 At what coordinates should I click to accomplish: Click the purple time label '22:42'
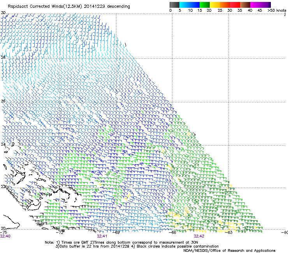coord(199,236)
